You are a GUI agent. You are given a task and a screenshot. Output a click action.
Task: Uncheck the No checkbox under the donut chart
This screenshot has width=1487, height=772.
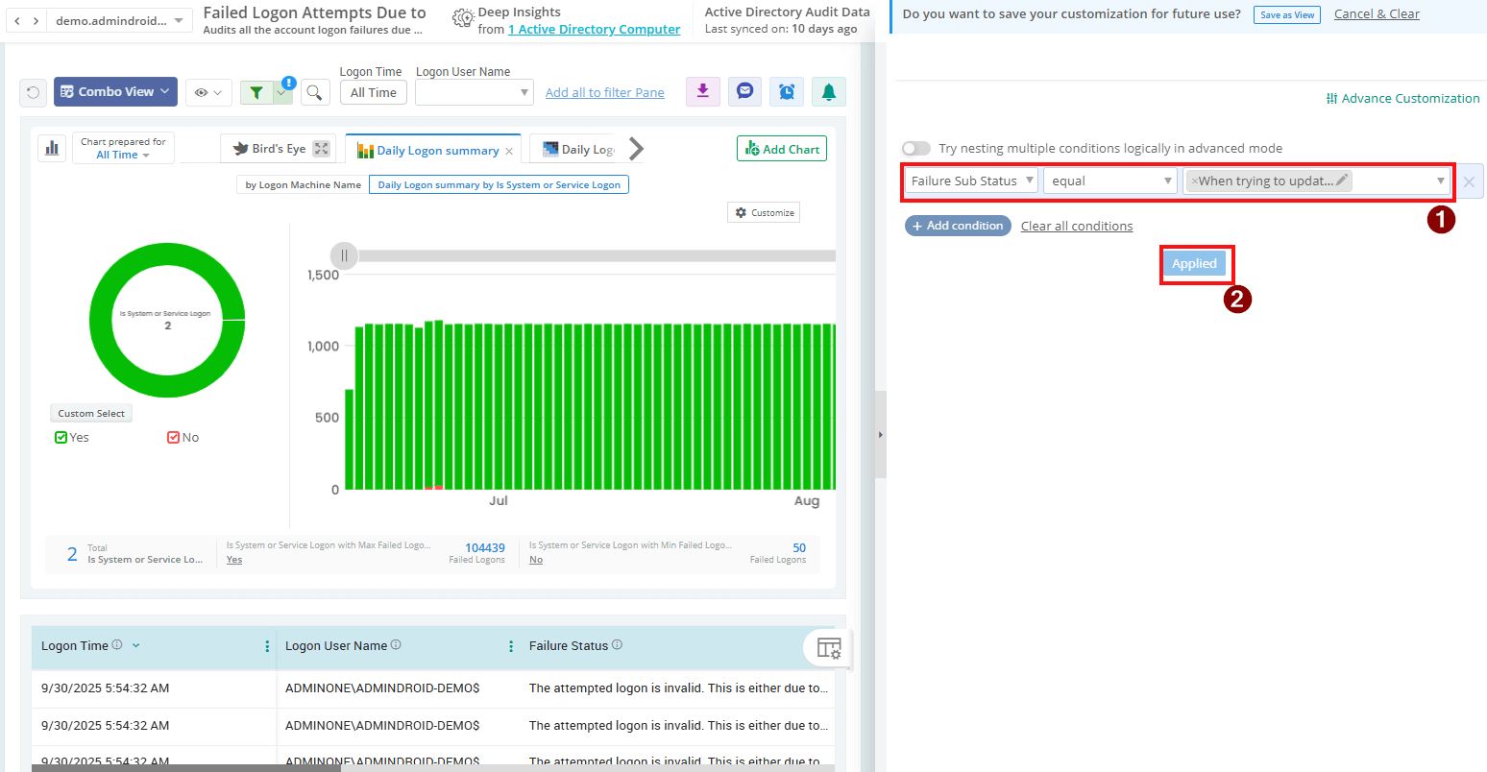[x=172, y=437]
